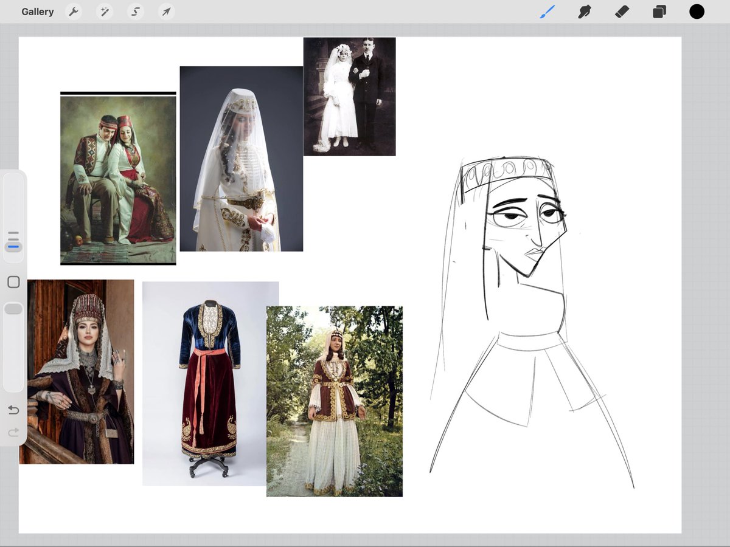Tap the couple in traditional dress reference photo
Viewport: 730px width, 547px height.
[x=118, y=180]
